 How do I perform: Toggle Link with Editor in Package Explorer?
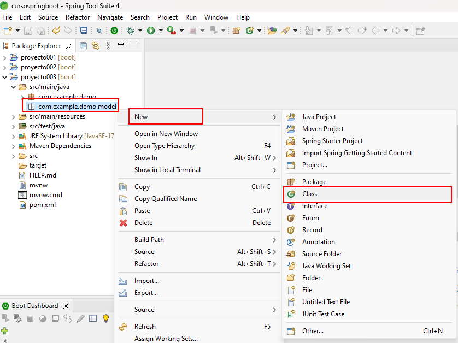click(x=96, y=45)
